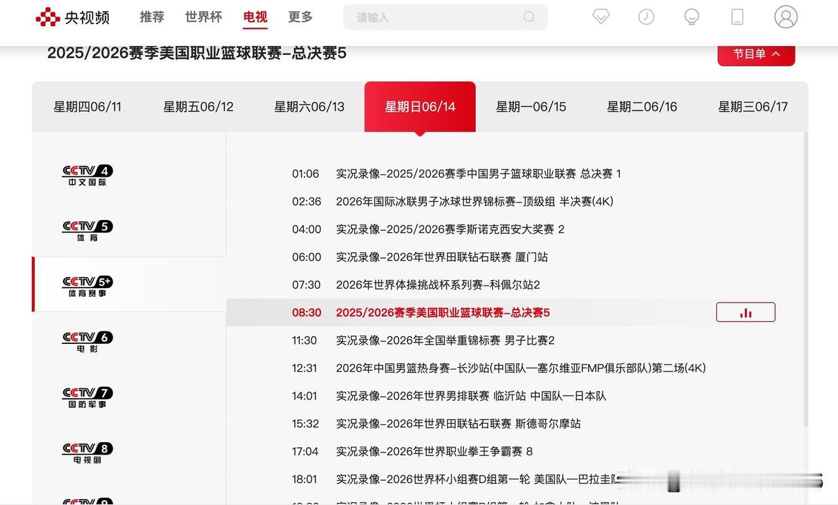Click the 央视频 logo
Screen dimensions: 838x505
[73, 17]
